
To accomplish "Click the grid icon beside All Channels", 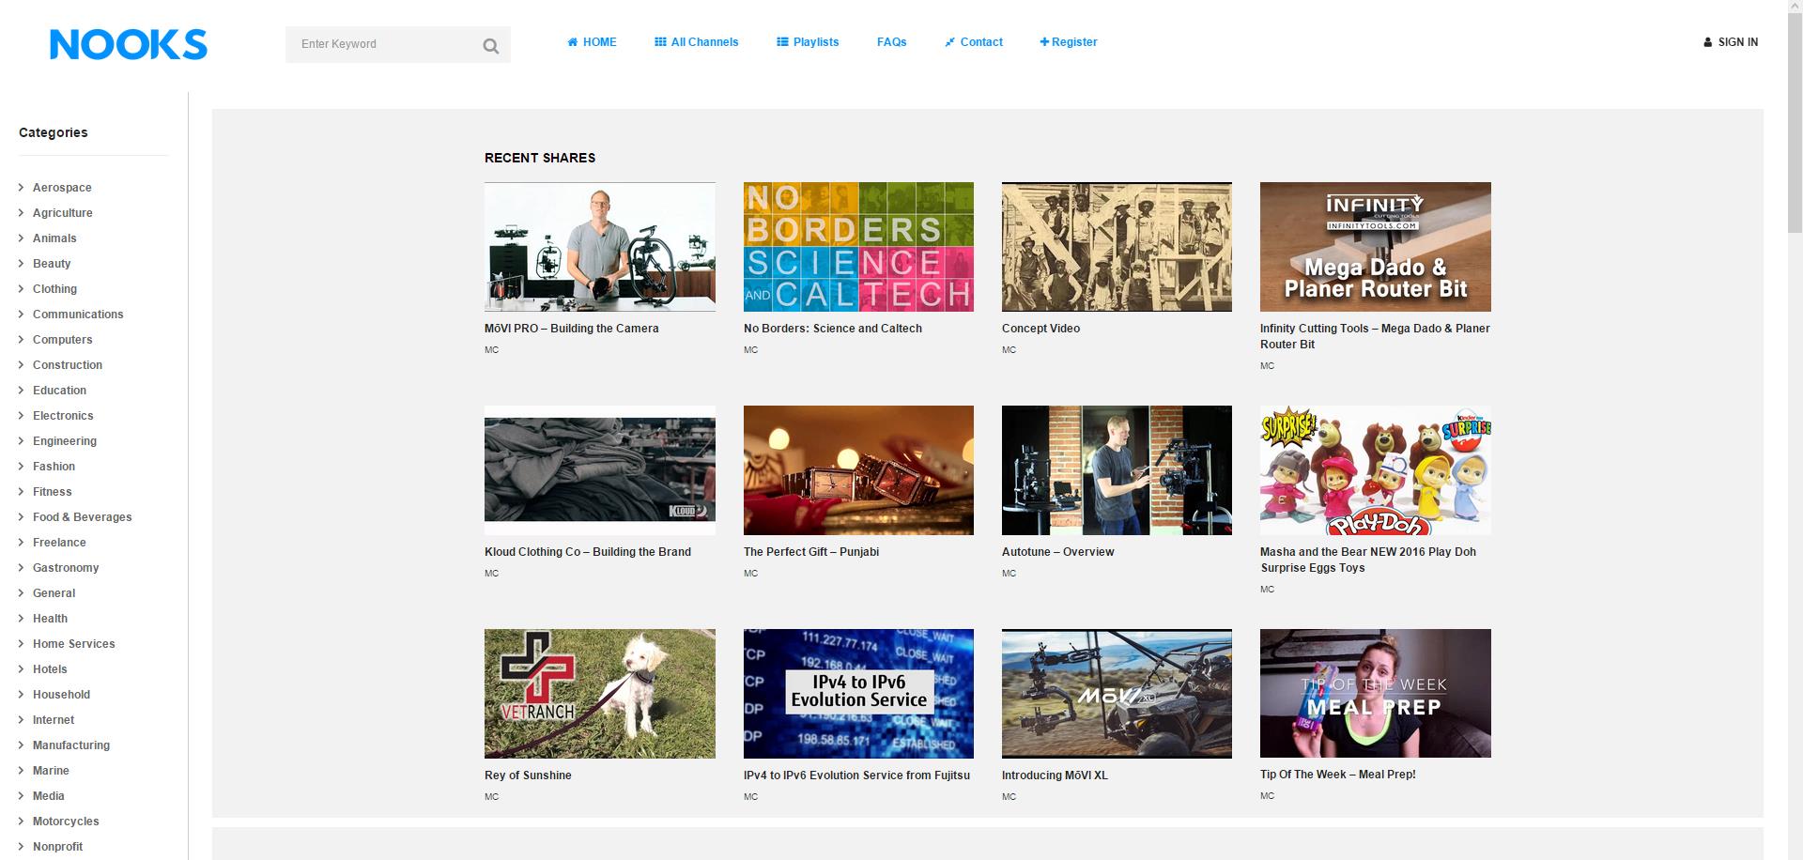I will point(660,42).
